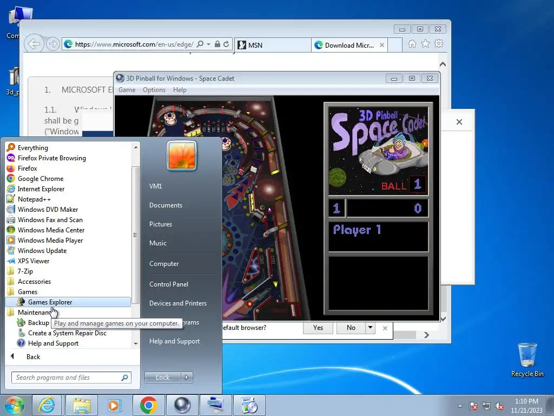Image resolution: width=554 pixels, height=416 pixels.
Task: Show hidden system tray icons
Action: 460,406
